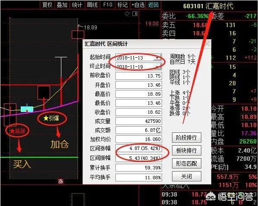
Task: Click the 形态匹配 button
Action: pyautogui.click(x=186, y=163)
